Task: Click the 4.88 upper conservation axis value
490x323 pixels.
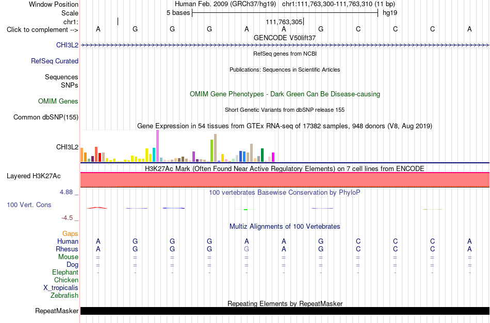Action: click(66, 192)
